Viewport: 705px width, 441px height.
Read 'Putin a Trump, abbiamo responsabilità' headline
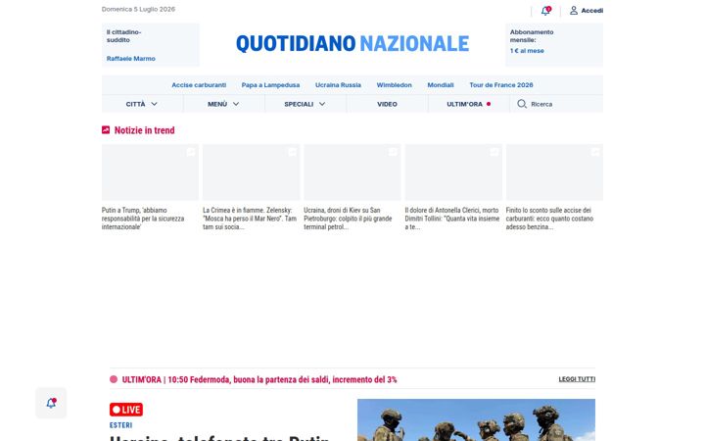point(143,219)
